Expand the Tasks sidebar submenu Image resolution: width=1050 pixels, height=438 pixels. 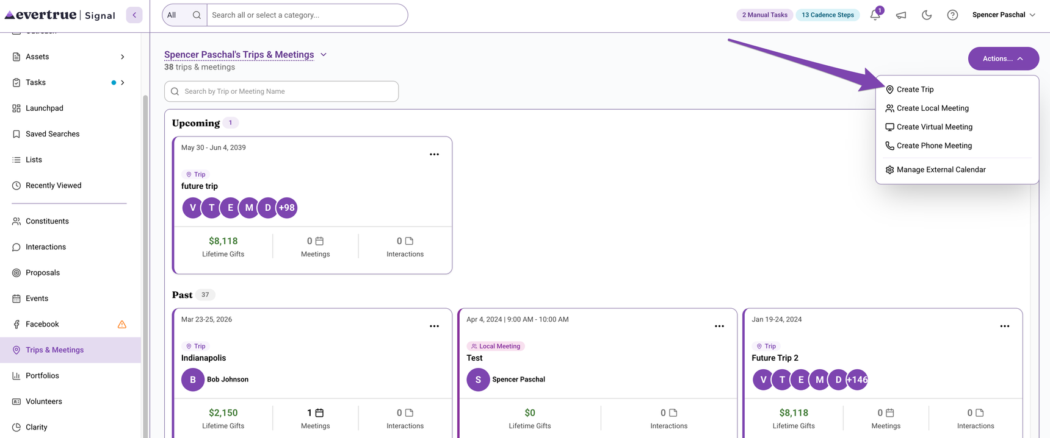pyautogui.click(x=123, y=83)
